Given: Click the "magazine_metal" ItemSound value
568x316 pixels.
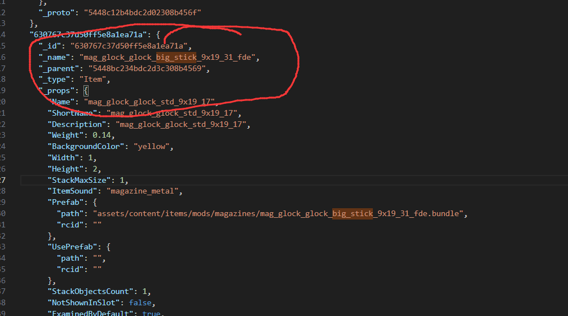Looking at the screenshot, I should (x=144, y=191).
